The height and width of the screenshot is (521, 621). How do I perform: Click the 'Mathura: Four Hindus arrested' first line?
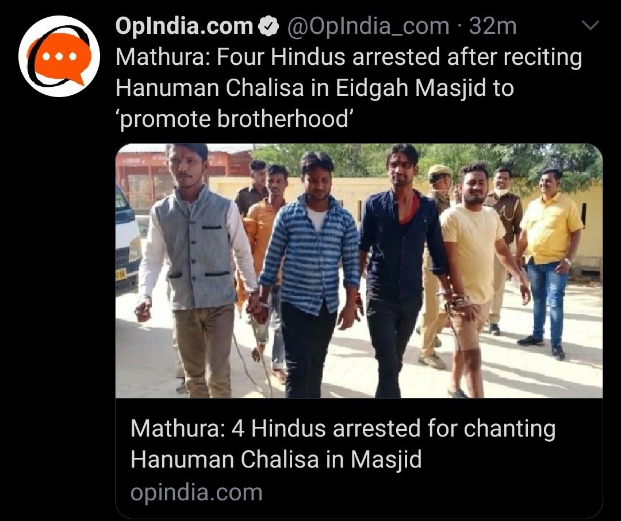click(x=348, y=57)
